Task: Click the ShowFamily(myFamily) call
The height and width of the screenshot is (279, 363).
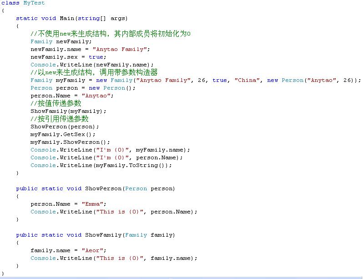Action: tap(68, 111)
